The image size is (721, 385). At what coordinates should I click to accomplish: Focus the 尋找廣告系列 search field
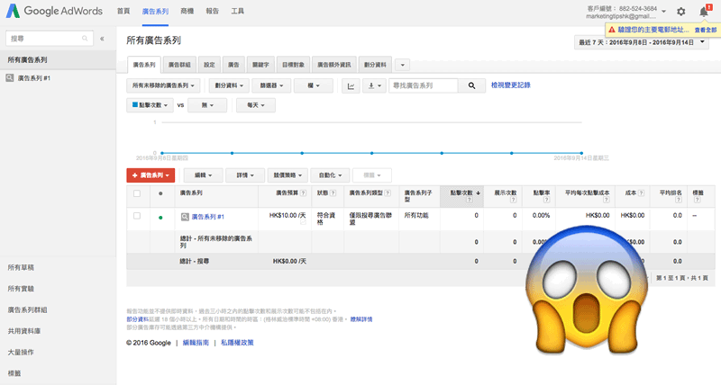click(x=424, y=85)
